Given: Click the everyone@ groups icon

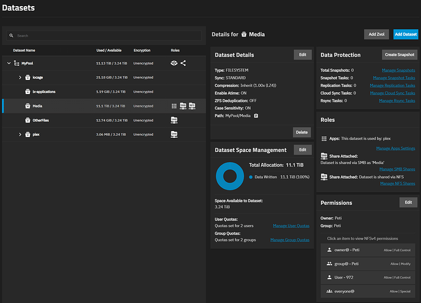Looking at the screenshot, I should tap(329, 291).
